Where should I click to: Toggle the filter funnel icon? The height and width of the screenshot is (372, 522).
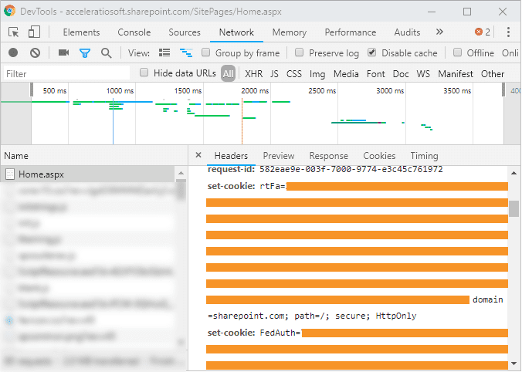click(85, 53)
